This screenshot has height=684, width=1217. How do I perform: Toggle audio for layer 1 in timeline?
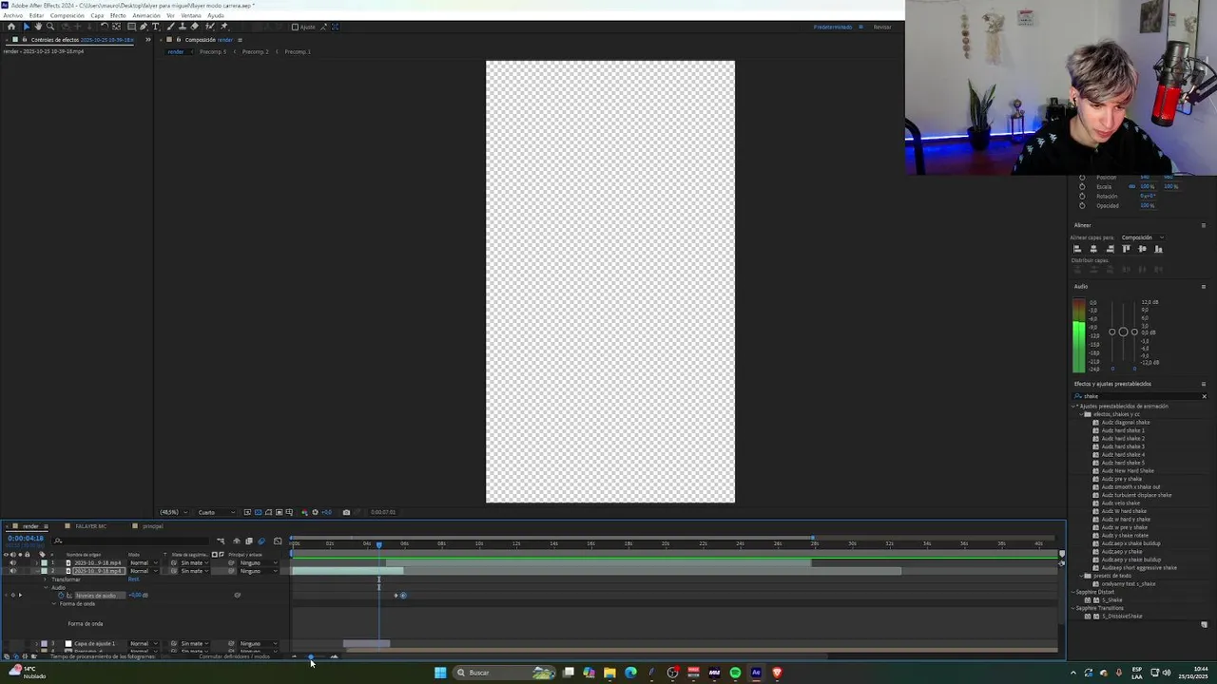pos(13,562)
